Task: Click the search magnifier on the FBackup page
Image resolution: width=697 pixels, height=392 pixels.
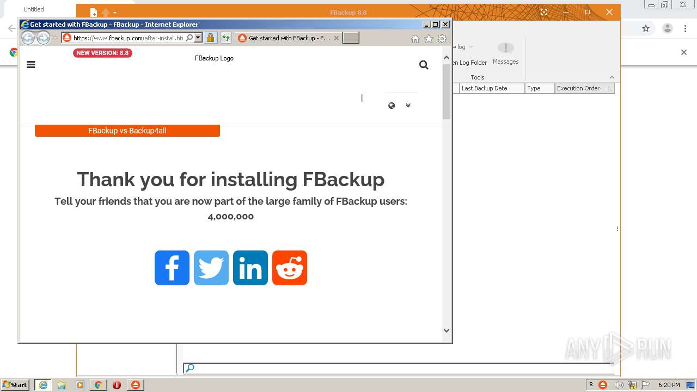Action: tap(424, 65)
